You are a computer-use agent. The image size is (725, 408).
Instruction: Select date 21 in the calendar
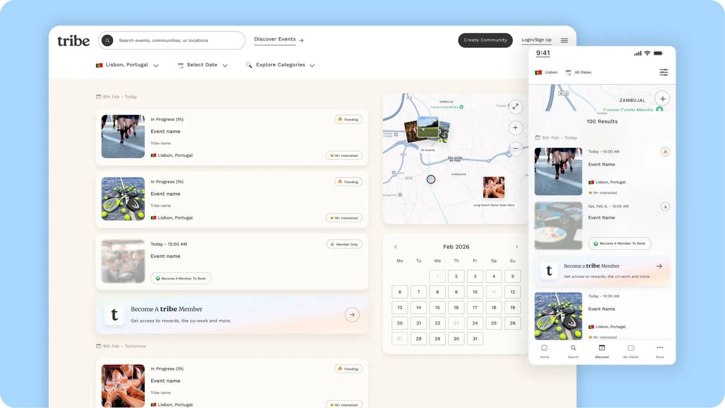(419, 323)
